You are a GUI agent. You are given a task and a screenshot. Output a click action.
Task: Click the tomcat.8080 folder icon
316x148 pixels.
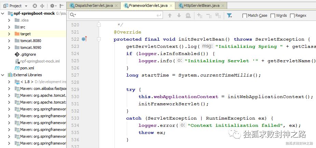[17, 41]
